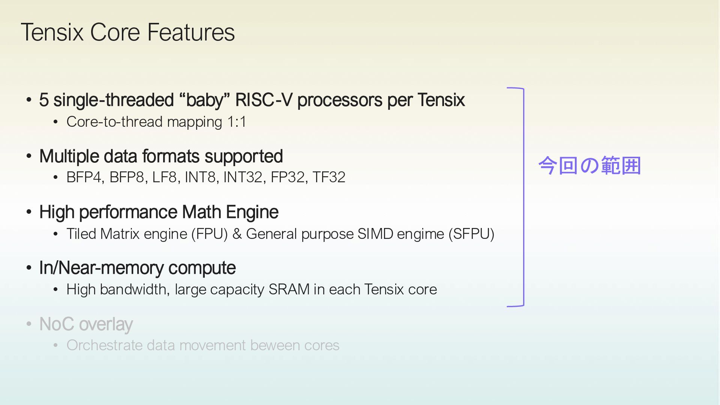Click the word RISC-V in first bullet

pyautogui.click(x=263, y=100)
